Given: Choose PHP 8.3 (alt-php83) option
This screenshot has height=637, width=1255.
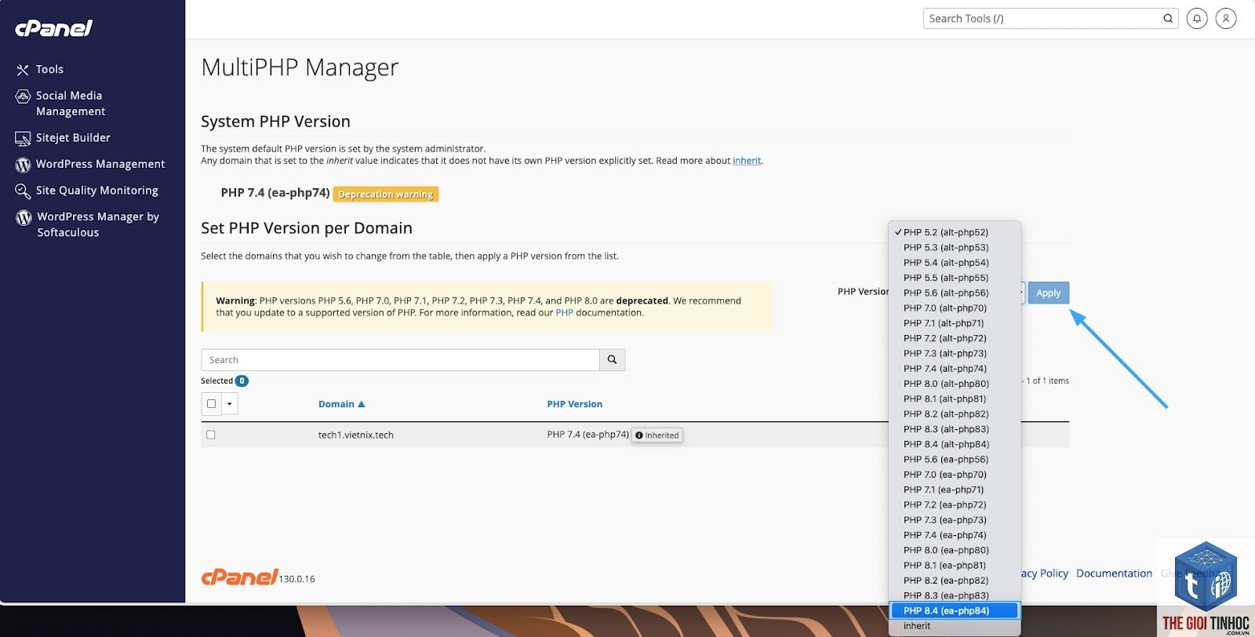Looking at the screenshot, I should coord(955,429).
